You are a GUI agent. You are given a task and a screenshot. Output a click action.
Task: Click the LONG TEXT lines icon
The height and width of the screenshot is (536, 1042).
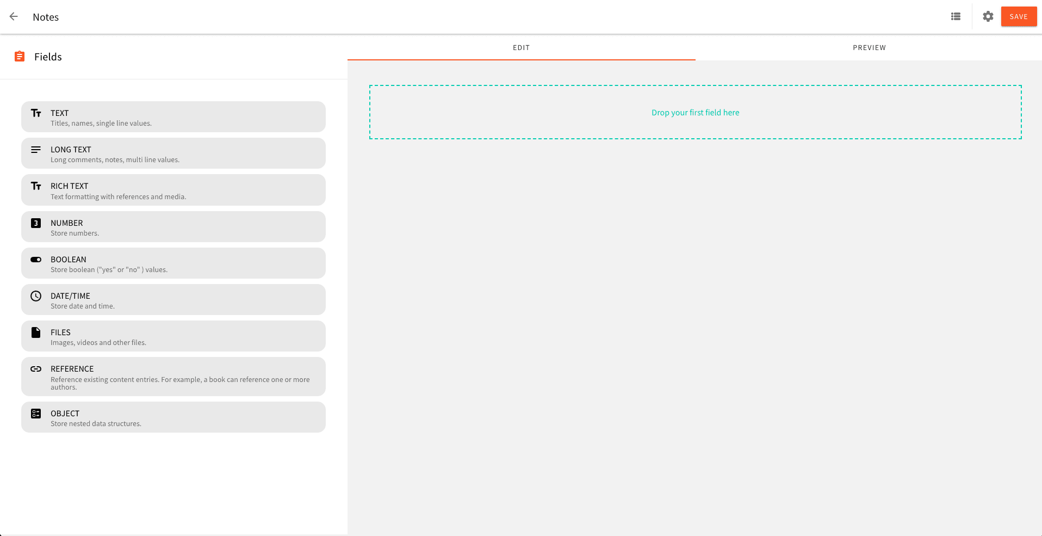(x=36, y=150)
